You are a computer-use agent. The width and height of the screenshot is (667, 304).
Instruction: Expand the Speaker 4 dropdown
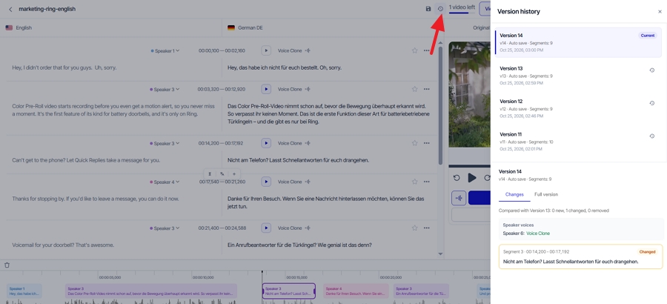tap(165, 182)
